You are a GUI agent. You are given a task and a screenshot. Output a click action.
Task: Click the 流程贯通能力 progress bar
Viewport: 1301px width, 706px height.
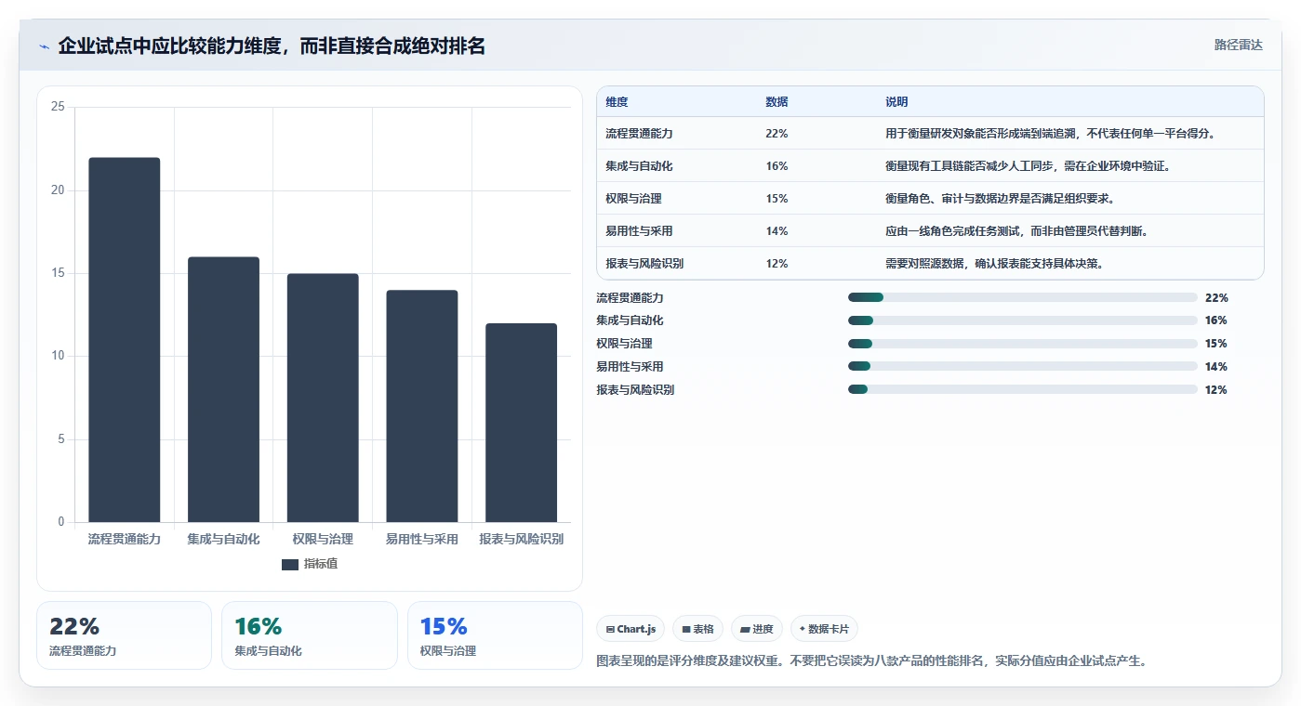[x=1022, y=297]
